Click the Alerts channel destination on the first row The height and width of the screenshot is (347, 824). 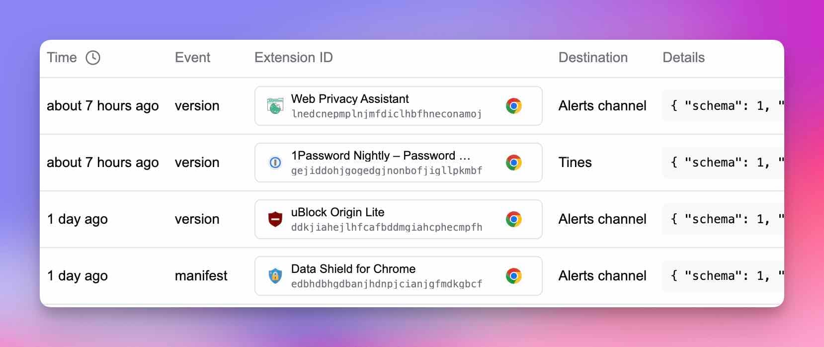(x=602, y=106)
